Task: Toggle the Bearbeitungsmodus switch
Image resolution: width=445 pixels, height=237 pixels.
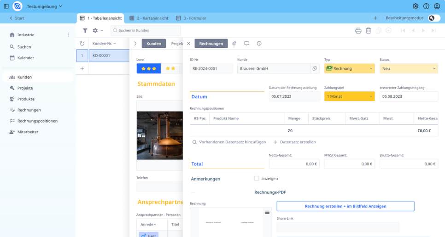Action: point(433,18)
